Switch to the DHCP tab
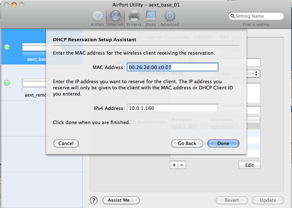Screen dimensions: 292x208 coord(205,37)
